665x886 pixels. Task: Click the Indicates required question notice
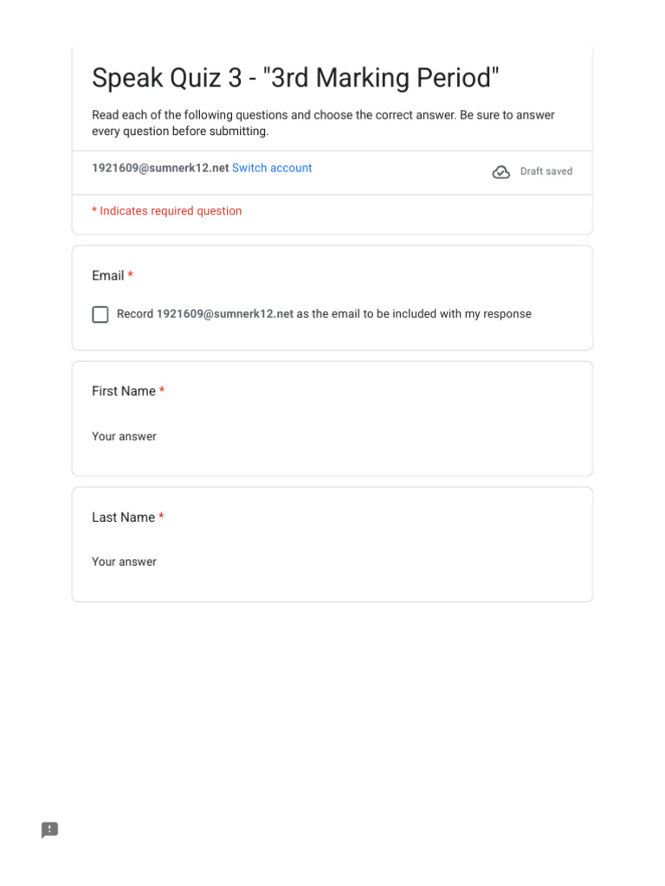171,211
